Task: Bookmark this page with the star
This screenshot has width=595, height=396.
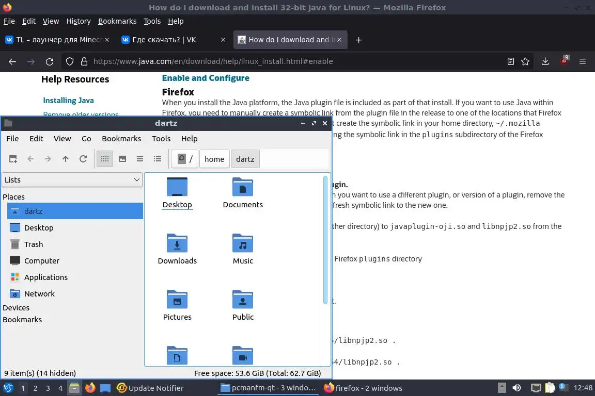Action: [x=525, y=61]
